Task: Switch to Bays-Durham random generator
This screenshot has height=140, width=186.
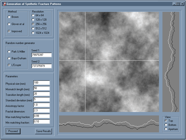Action: coord(9,58)
